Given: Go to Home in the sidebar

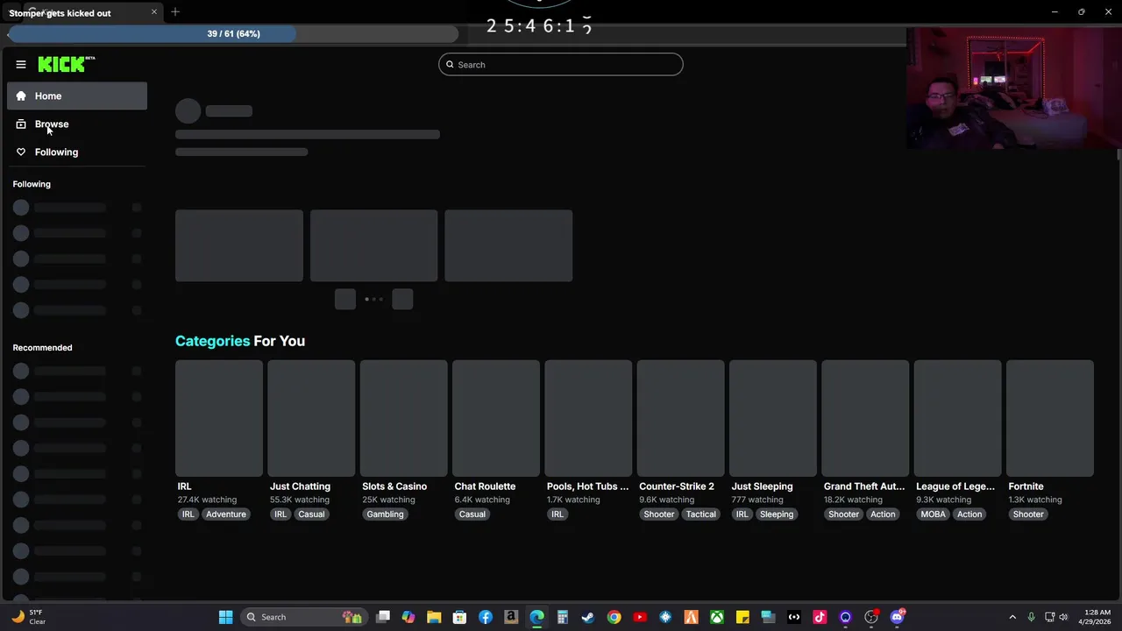Looking at the screenshot, I should click(77, 96).
